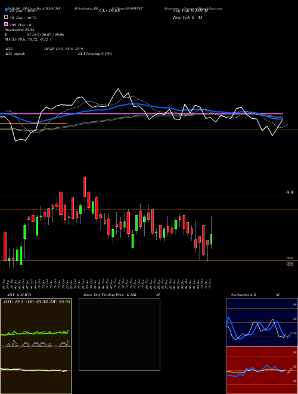Click the MACD lower panel below ADX
This screenshot has height=394, width=298.
pyautogui.click(x=36, y=370)
